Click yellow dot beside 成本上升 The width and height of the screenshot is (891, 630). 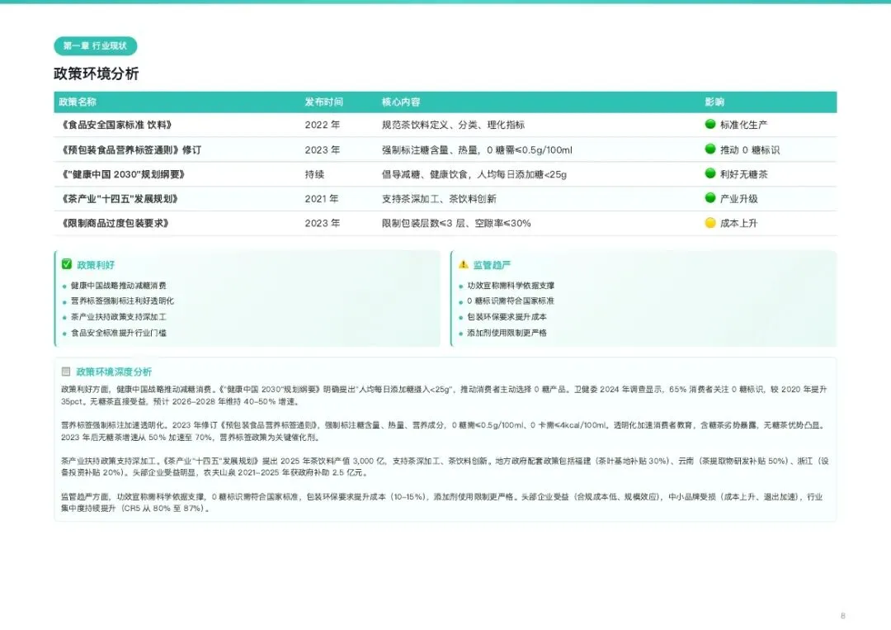pos(709,223)
